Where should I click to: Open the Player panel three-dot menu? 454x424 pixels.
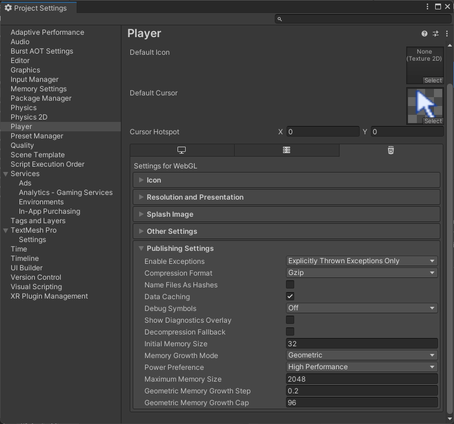(447, 34)
